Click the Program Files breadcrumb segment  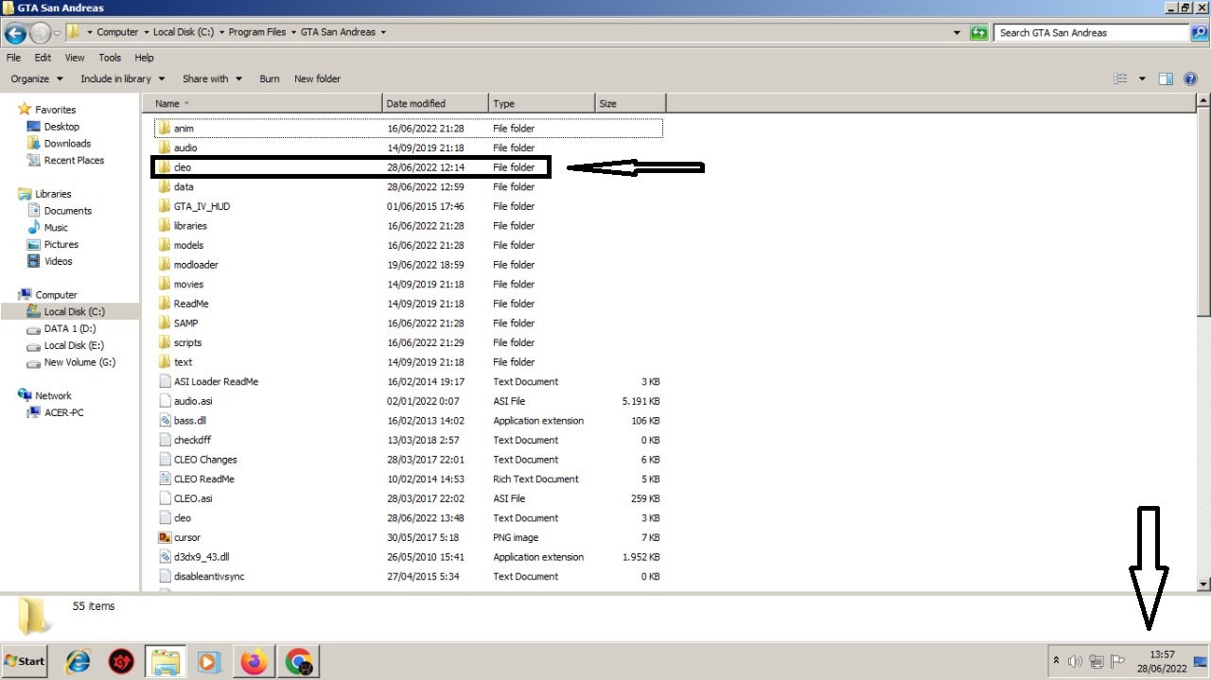click(x=256, y=32)
